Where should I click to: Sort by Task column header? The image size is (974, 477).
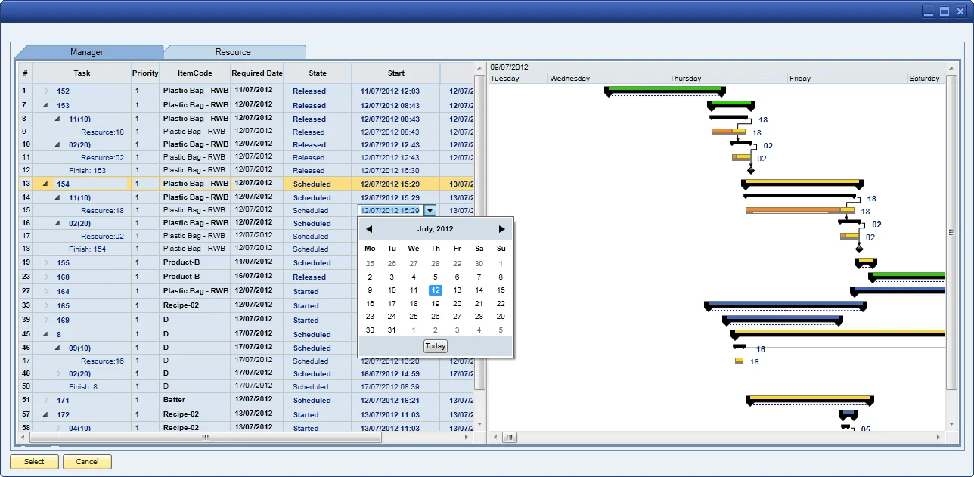[82, 73]
